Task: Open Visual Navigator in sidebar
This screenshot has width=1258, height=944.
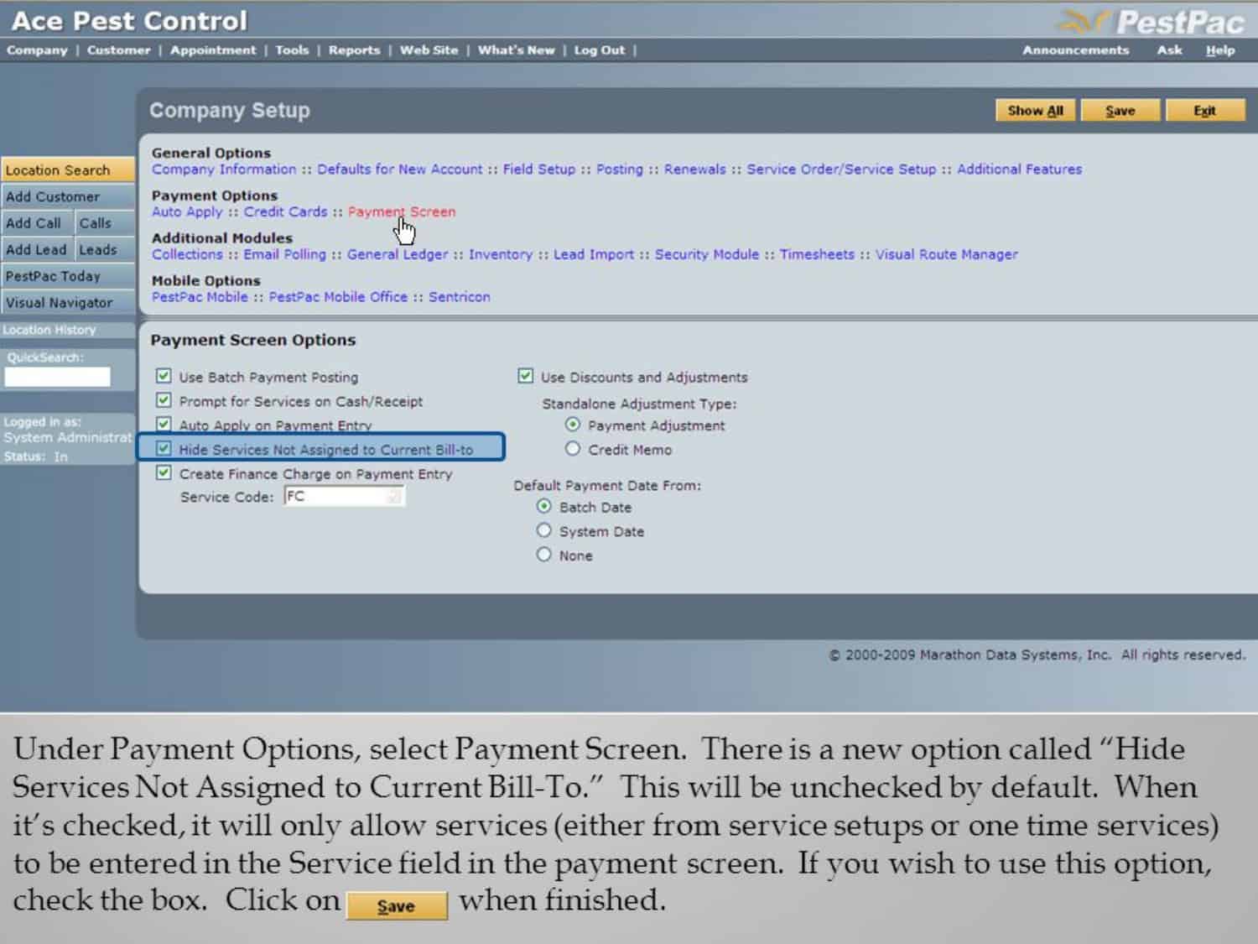Action: coord(67,303)
